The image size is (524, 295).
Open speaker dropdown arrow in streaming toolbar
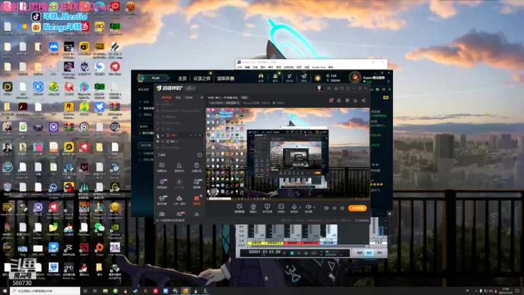point(314,207)
